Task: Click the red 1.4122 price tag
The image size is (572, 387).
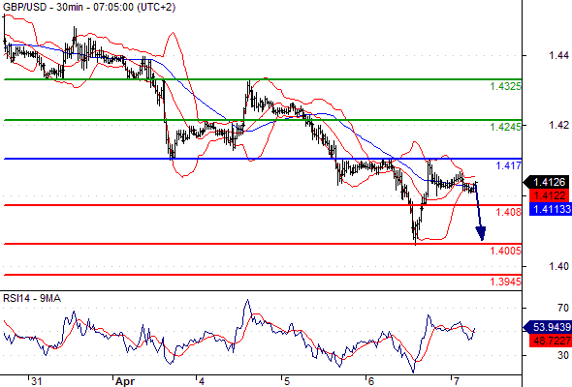Action: coord(549,195)
